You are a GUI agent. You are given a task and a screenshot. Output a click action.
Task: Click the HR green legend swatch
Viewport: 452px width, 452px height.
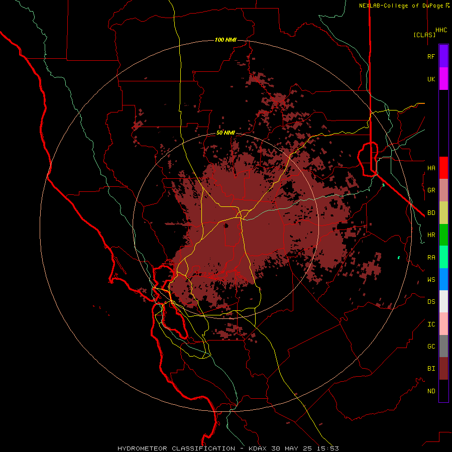(443, 235)
